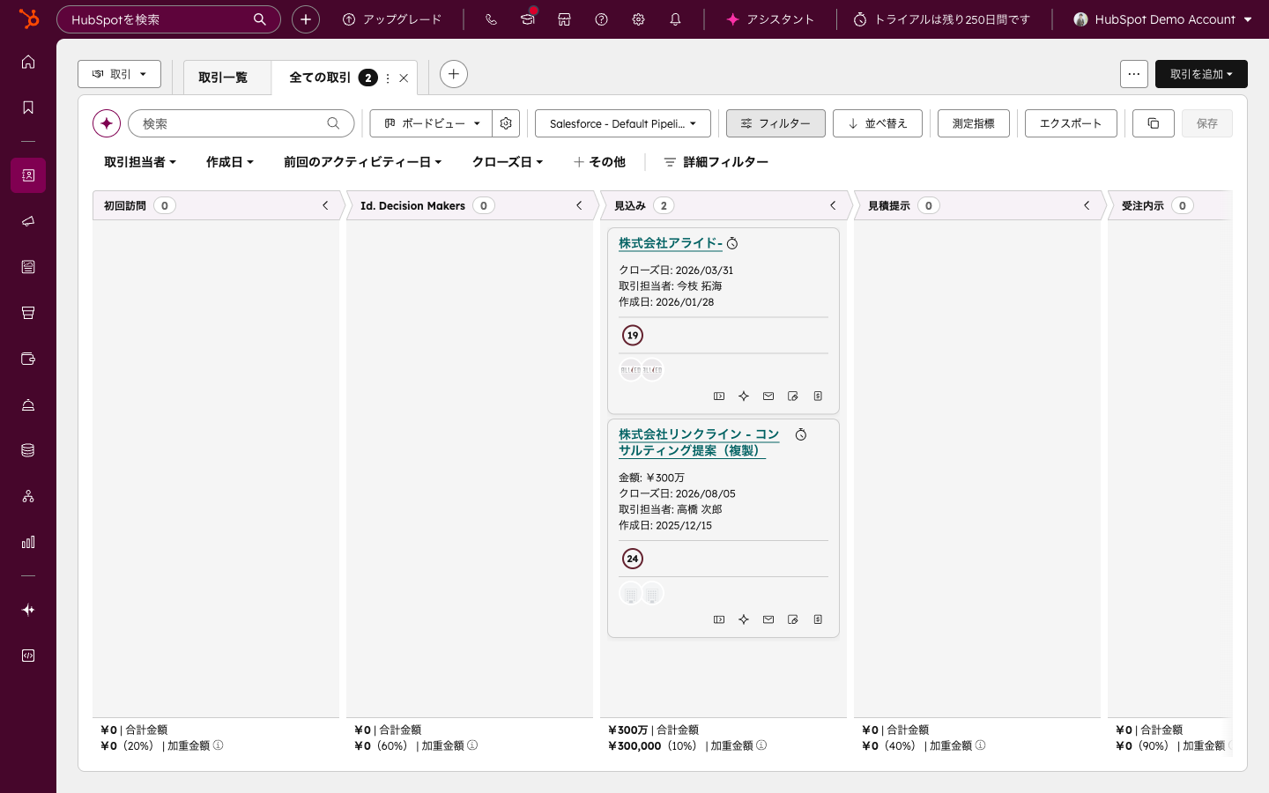Expand the クローズ日 filter dropdown
Screen dimensions: 1269x793
(507, 162)
